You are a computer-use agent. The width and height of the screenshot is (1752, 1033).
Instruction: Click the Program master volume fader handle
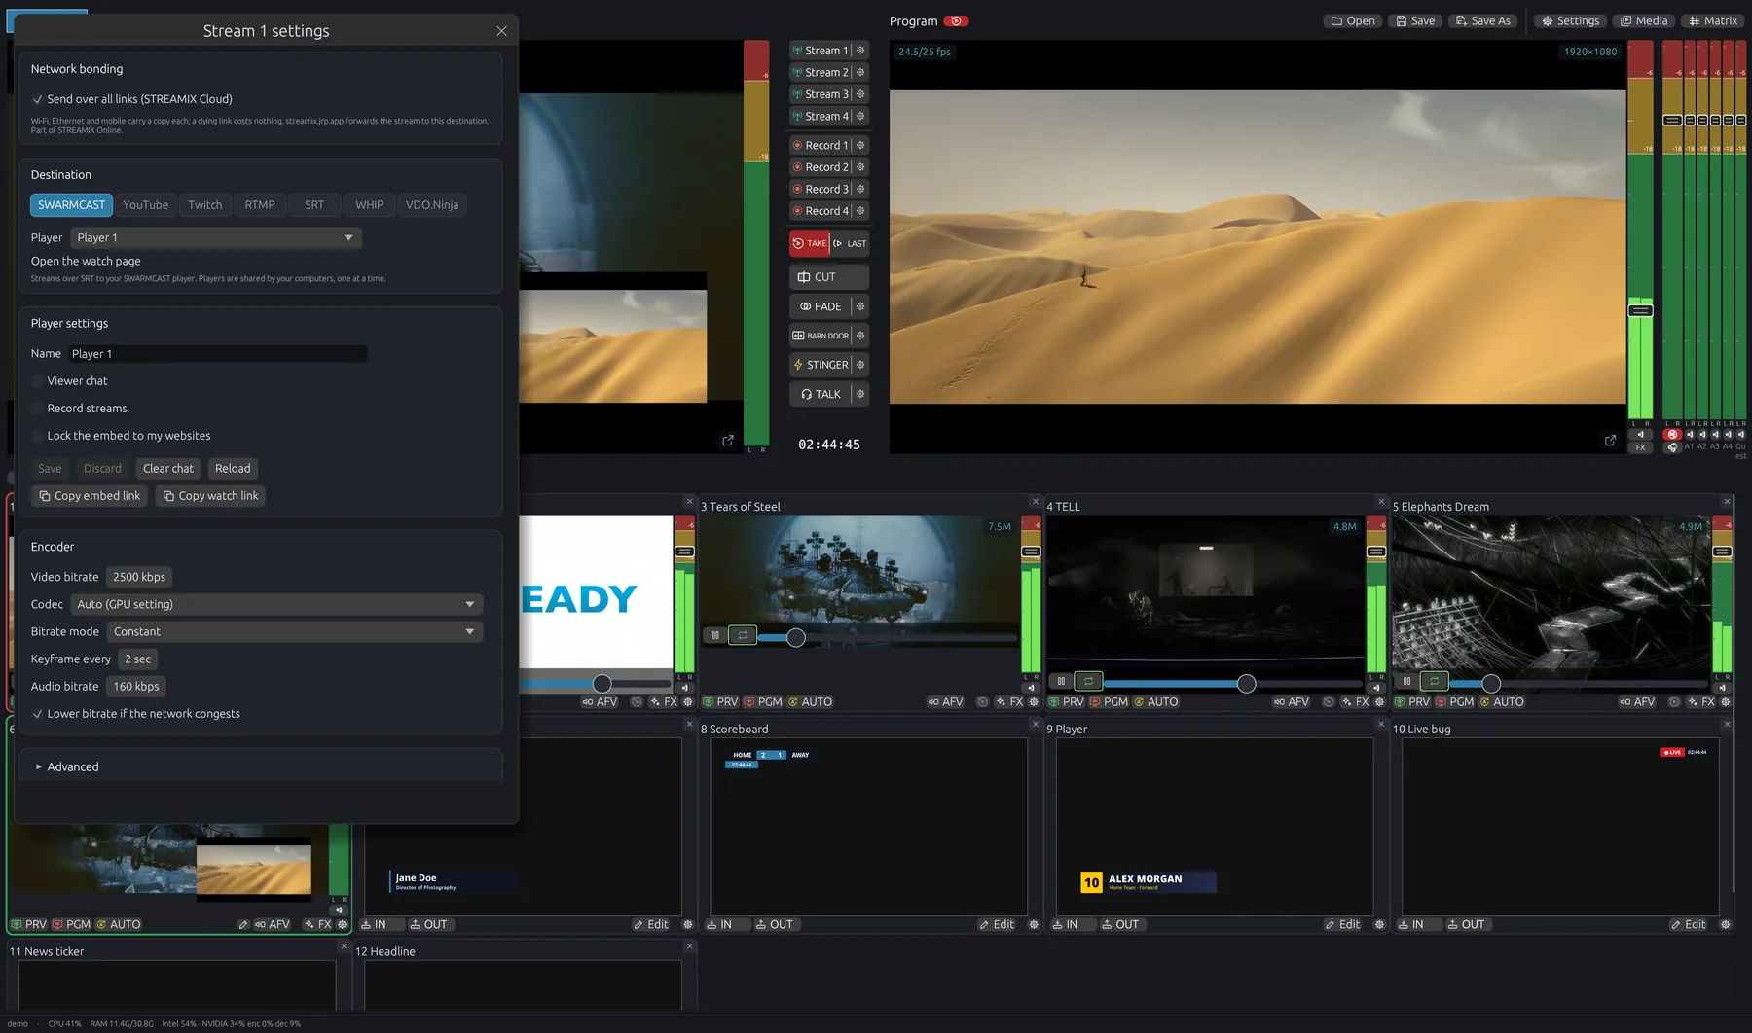(x=1640, y=310)
